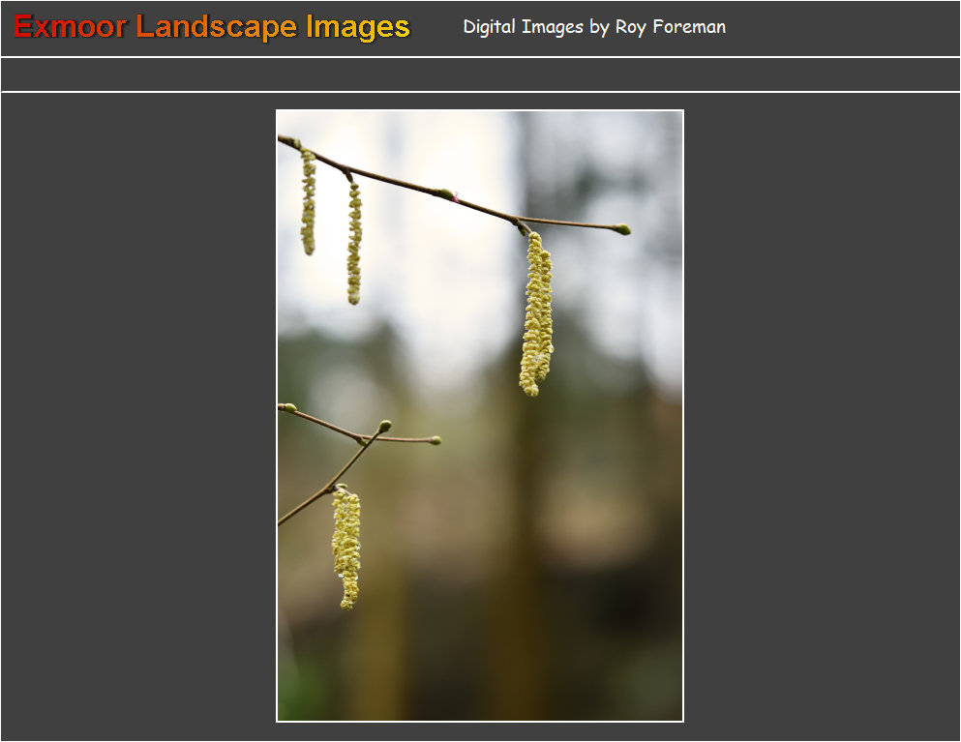Click the word Exmoor in the title
The height and width of the screenshot is (742, 961).
coord(70,27)
